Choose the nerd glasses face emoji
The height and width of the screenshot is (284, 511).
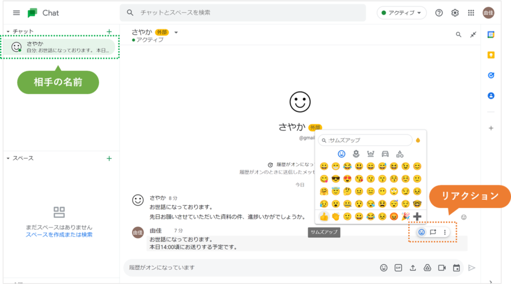tap(417, 204)
